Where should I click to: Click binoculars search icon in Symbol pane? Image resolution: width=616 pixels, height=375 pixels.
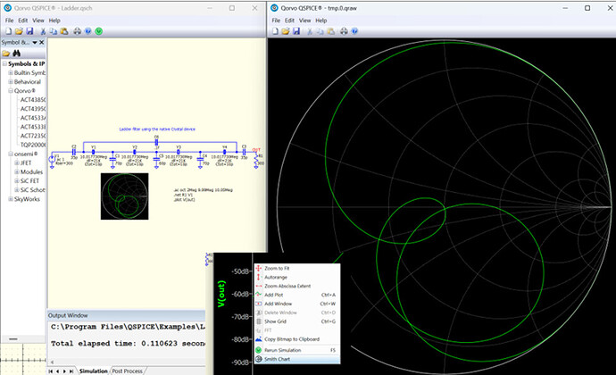click(x=16, y=53)
